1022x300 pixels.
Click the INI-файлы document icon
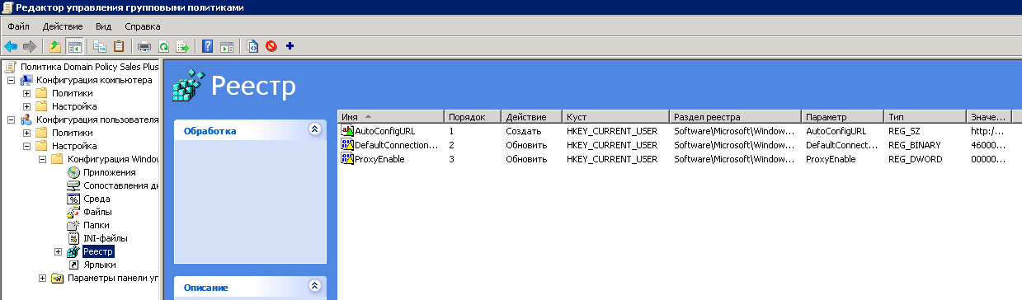(73, 238)
